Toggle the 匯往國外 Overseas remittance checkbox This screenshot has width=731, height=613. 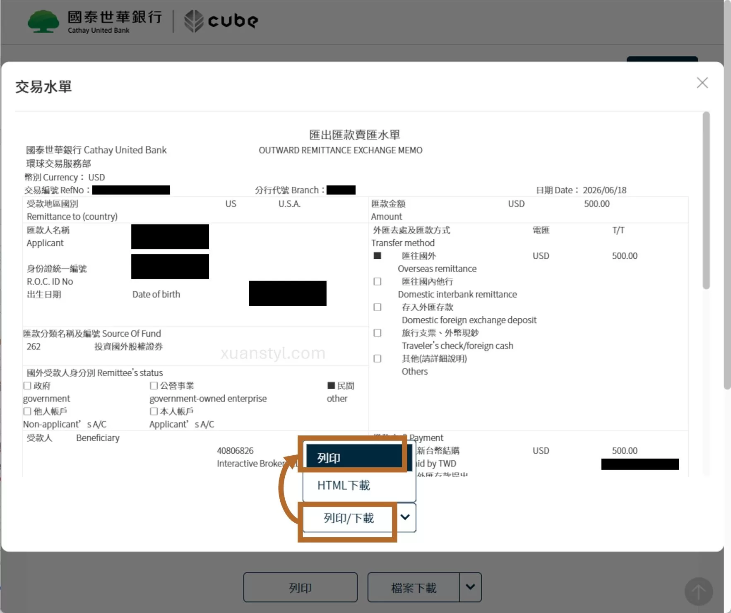tap(378, 256)
